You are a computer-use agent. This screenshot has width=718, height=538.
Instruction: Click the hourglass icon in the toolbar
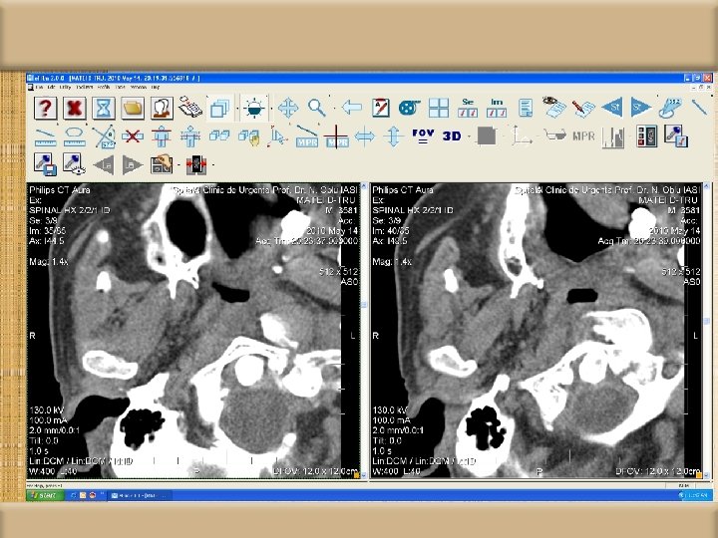click(x=104, y=109)
